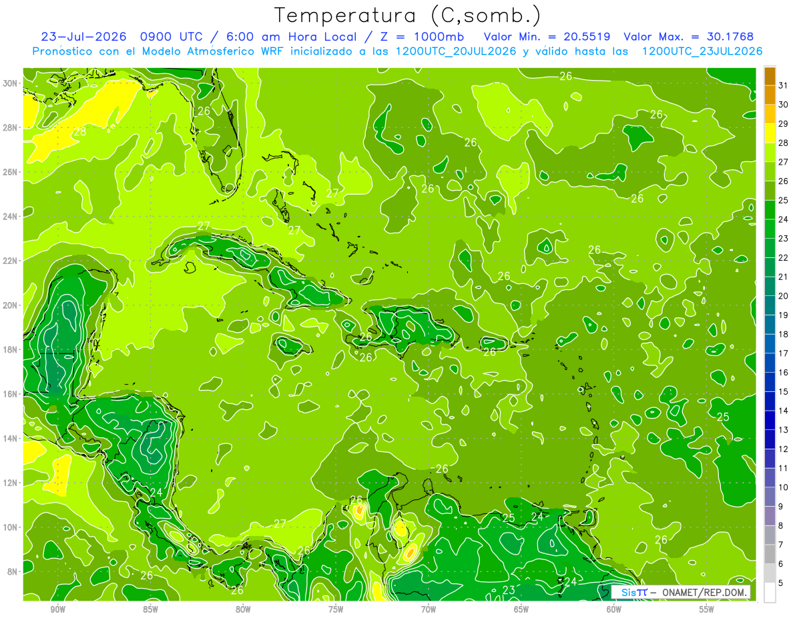
Task: Click the "12N" latitude axis label
Action: tap(11, 482)
